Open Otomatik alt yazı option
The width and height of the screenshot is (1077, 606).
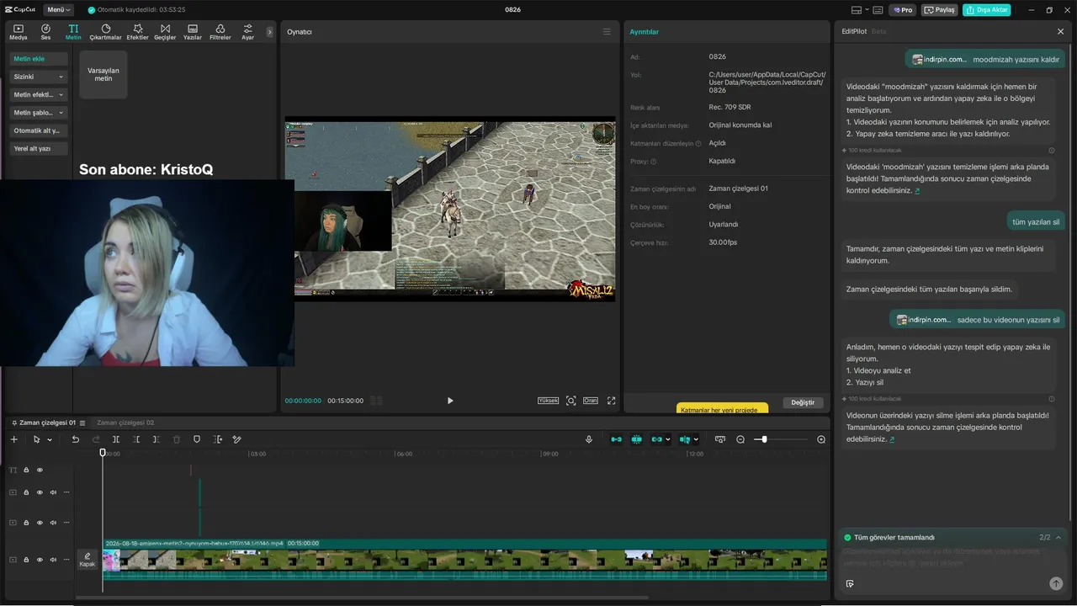(x=39, y=130)
